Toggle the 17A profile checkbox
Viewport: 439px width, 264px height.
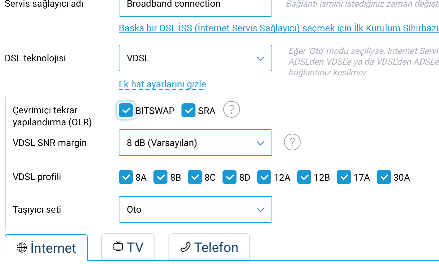(x=344, y=177)
